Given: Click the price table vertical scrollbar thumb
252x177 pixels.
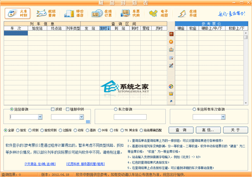Looking at the screenshot, I should (x=246, y=37).
